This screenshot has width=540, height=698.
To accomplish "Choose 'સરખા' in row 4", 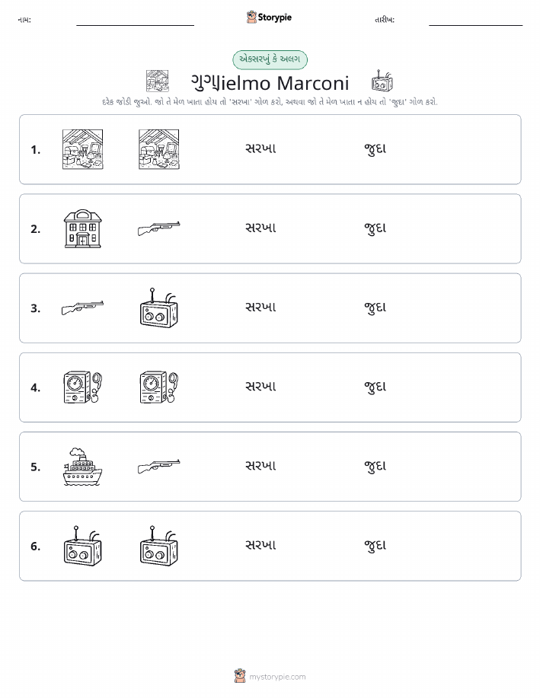I will pyautogui.click(x=260, y=387).
